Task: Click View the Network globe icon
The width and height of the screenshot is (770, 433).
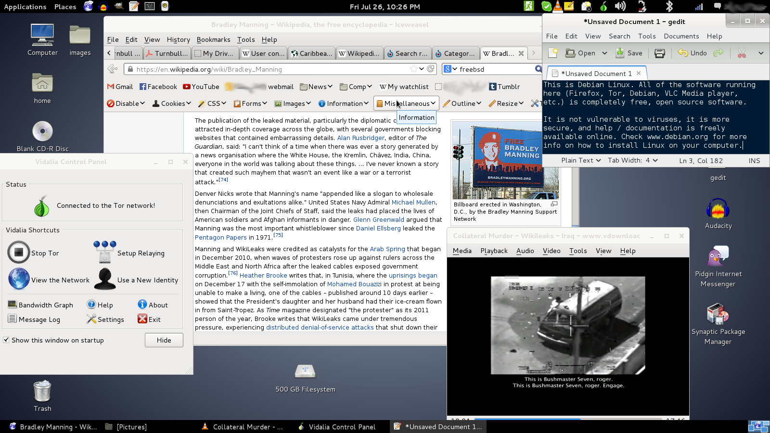Action: [x=19, y=280]
